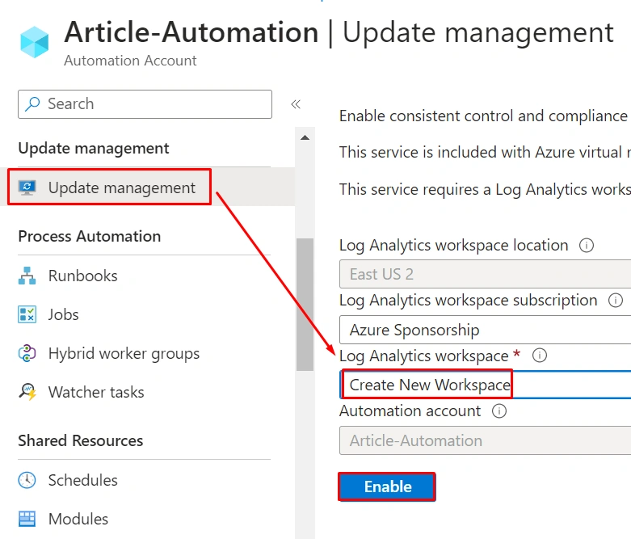Show info for workspace location
The image size is (631, 539).
click(587, 245)
